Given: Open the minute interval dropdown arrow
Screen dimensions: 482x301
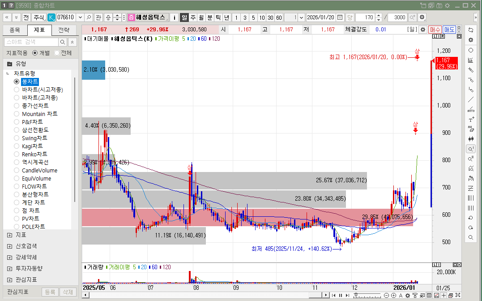Looking at the screenshot, I should 301,17.
